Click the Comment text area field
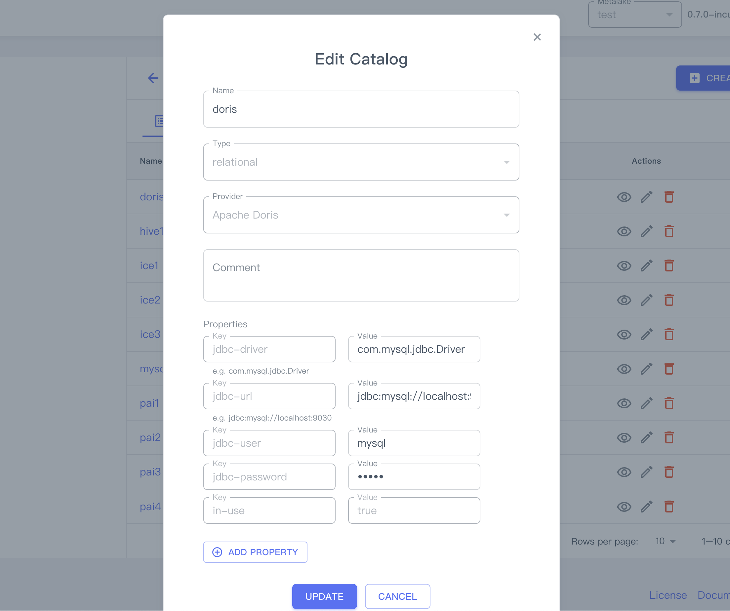 point(361,274)
